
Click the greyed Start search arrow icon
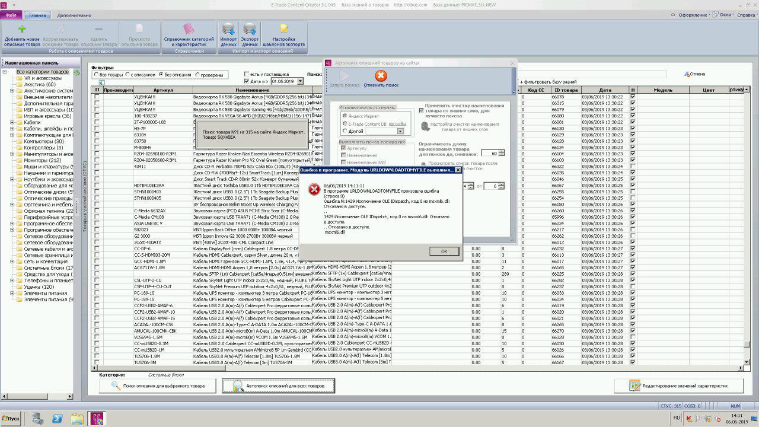[x=345, y=76]
